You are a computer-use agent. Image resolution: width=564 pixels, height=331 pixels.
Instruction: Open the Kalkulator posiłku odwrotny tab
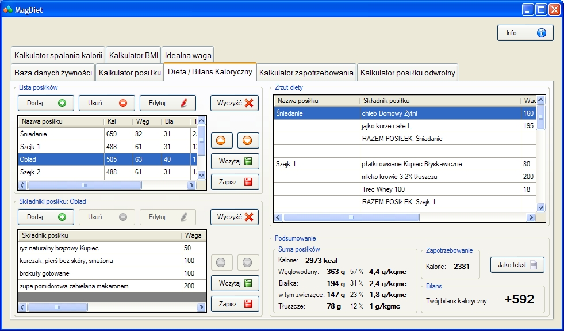[408, 73]
